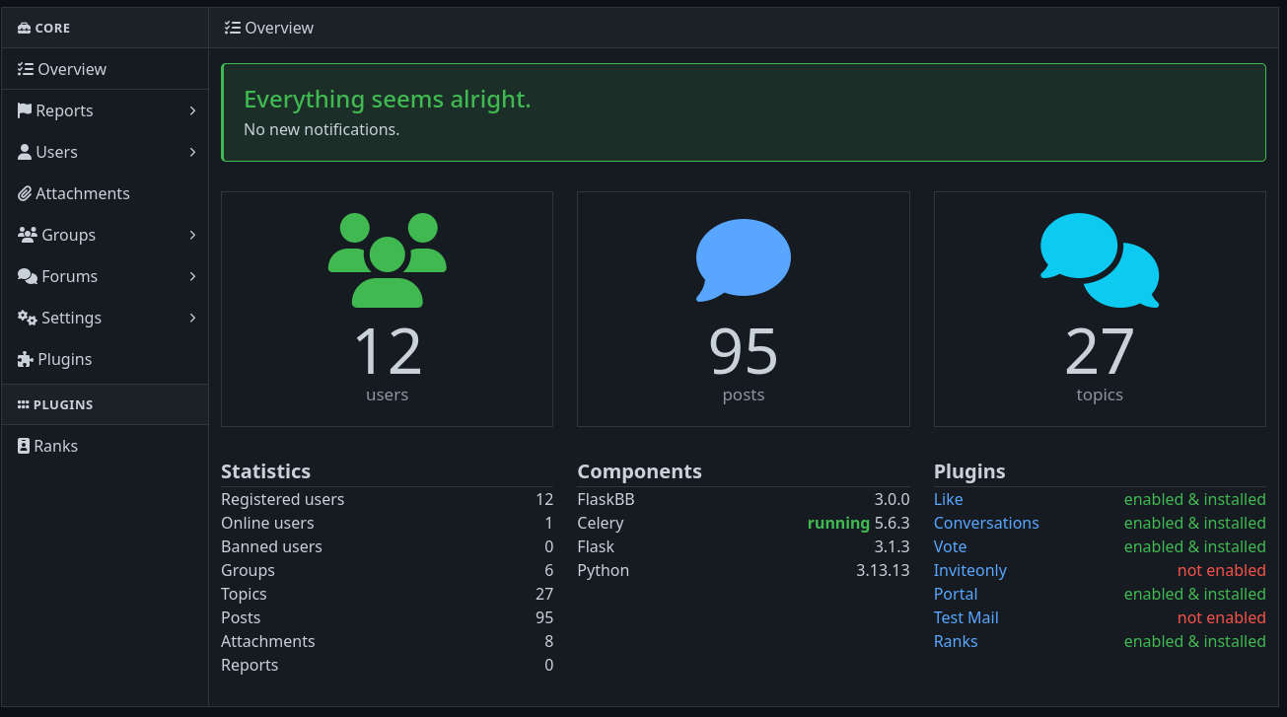The width and height of the screenshot is (1287, 717).
Task: Click the 'No new notifications.' text
Action: [322, 129]
